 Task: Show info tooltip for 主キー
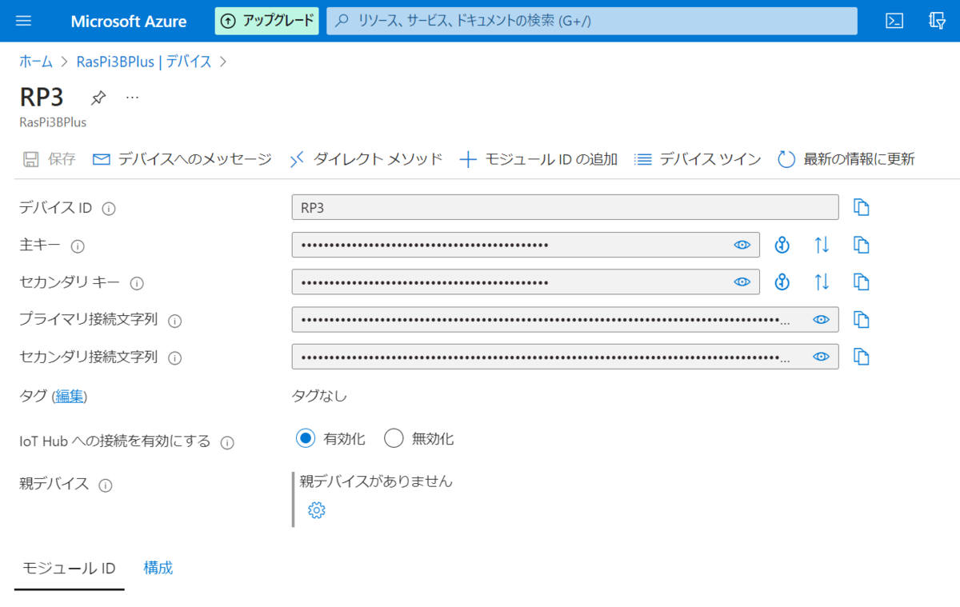coord(78,246)
